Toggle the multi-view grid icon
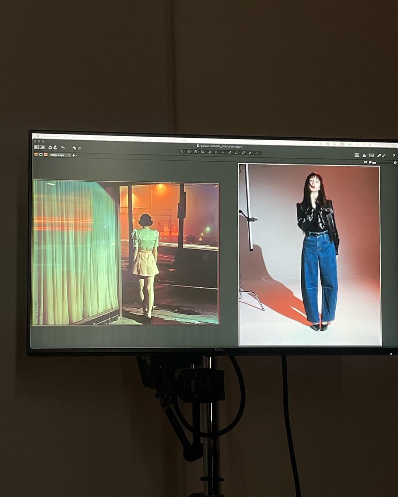The width and height of the screenshot is (398, 497). click(x=357, y=155)
